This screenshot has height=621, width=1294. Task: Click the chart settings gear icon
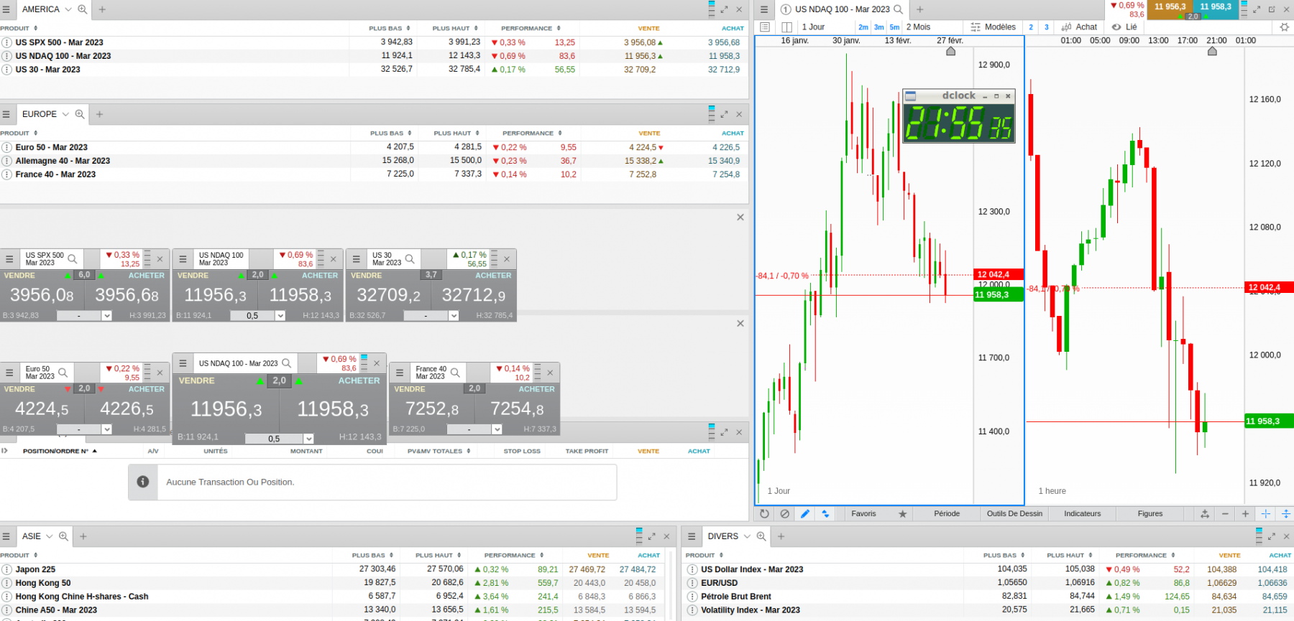coord(1285,27)
